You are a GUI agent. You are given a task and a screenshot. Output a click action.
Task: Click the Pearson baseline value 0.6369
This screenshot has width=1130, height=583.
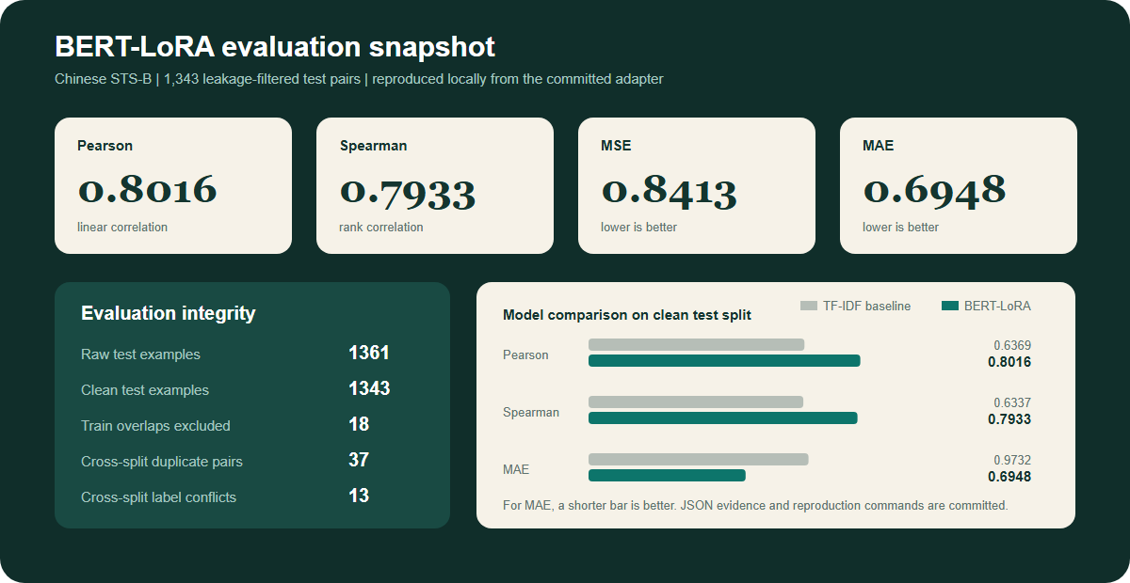click(1012, 346)
